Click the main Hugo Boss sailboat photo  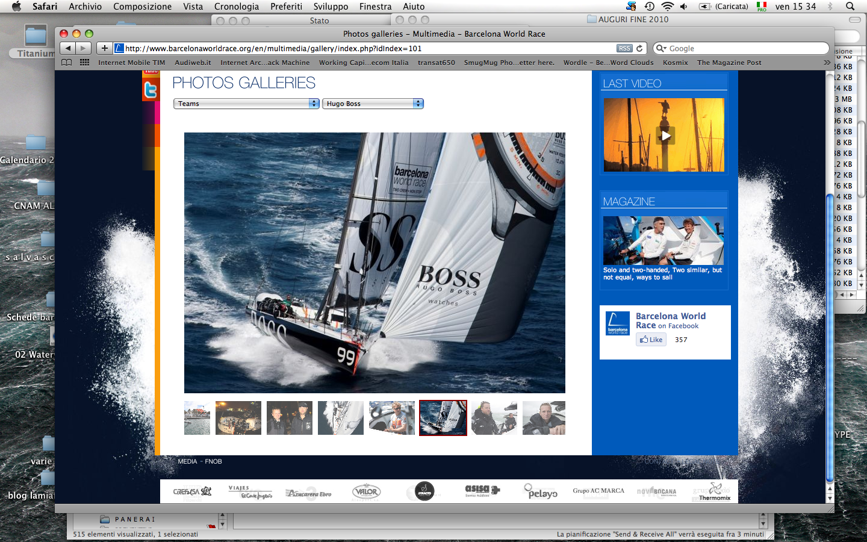tap(374, 263)
